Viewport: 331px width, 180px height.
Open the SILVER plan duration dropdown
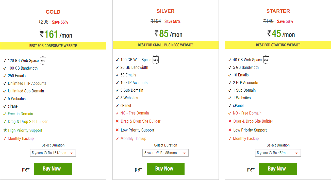(165, 153)
